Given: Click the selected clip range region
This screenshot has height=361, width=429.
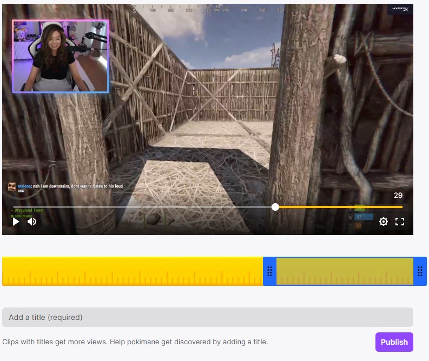Looking at the screenshot, I should click(x=345, y=271).
